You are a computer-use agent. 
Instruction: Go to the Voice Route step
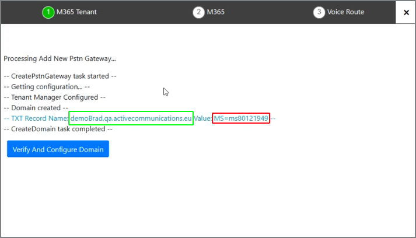coord(339,12)
